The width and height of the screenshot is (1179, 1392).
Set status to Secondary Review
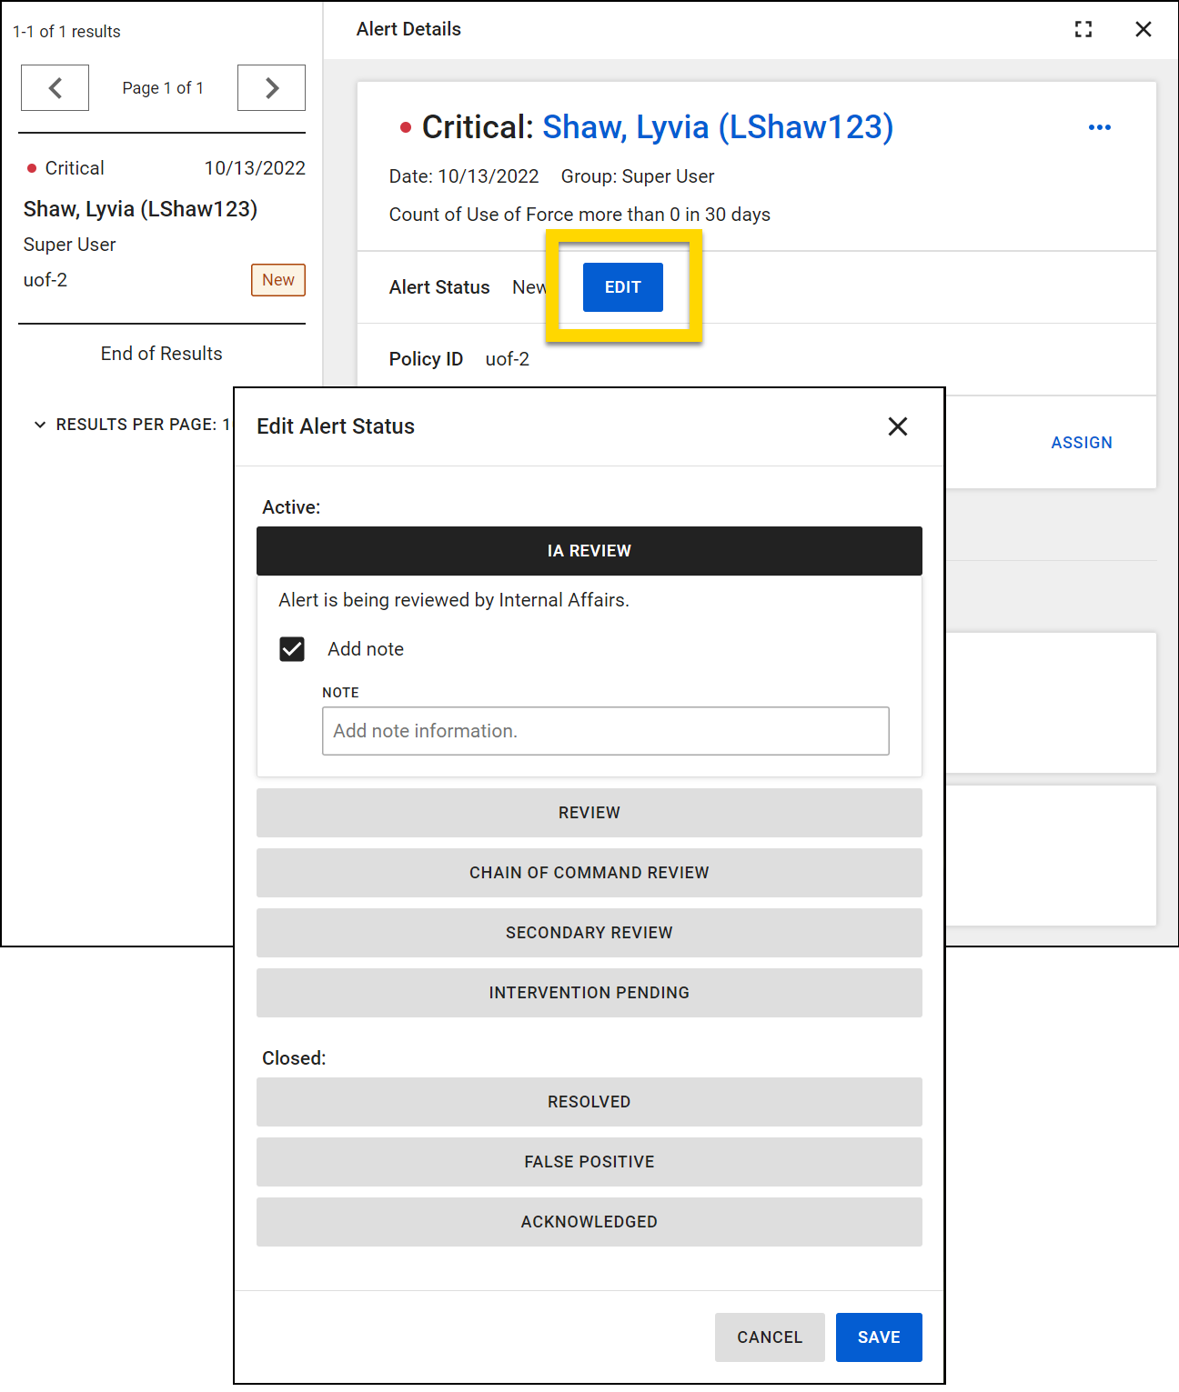(x=589, y=933)
